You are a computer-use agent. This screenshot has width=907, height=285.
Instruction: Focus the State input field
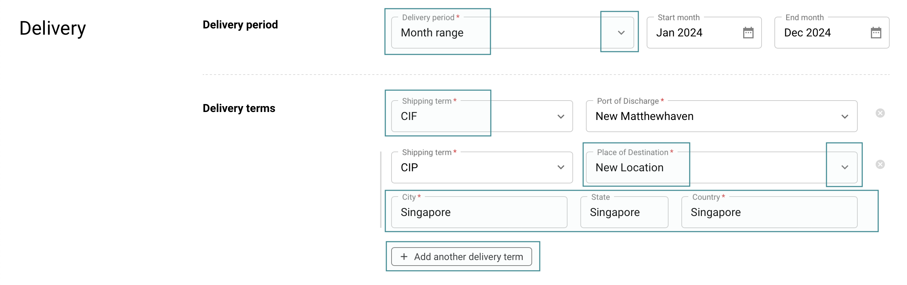click(x=624, y=213)
